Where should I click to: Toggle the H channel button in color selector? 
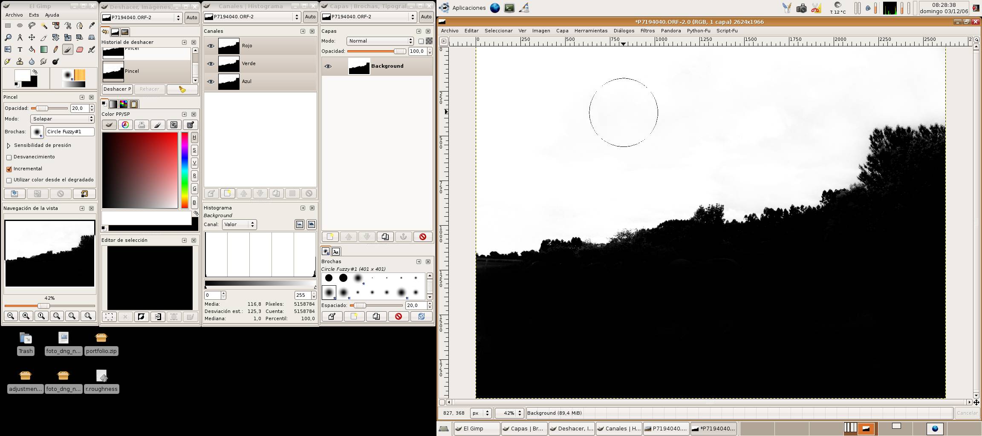tap(194, 137)
